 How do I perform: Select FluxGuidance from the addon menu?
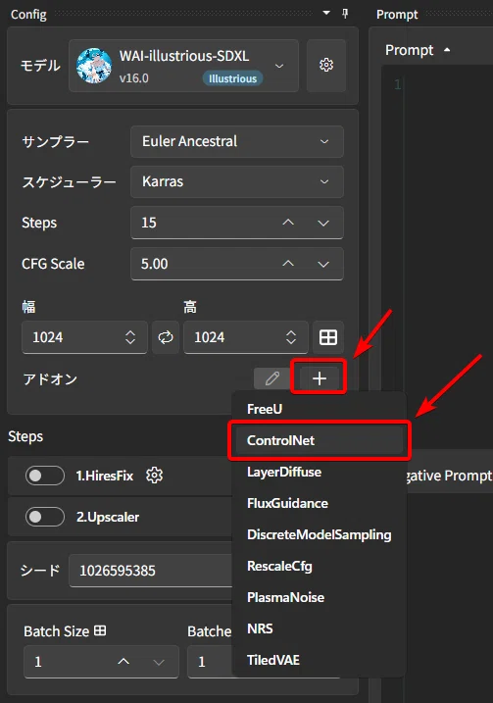(x=320, y=504)
